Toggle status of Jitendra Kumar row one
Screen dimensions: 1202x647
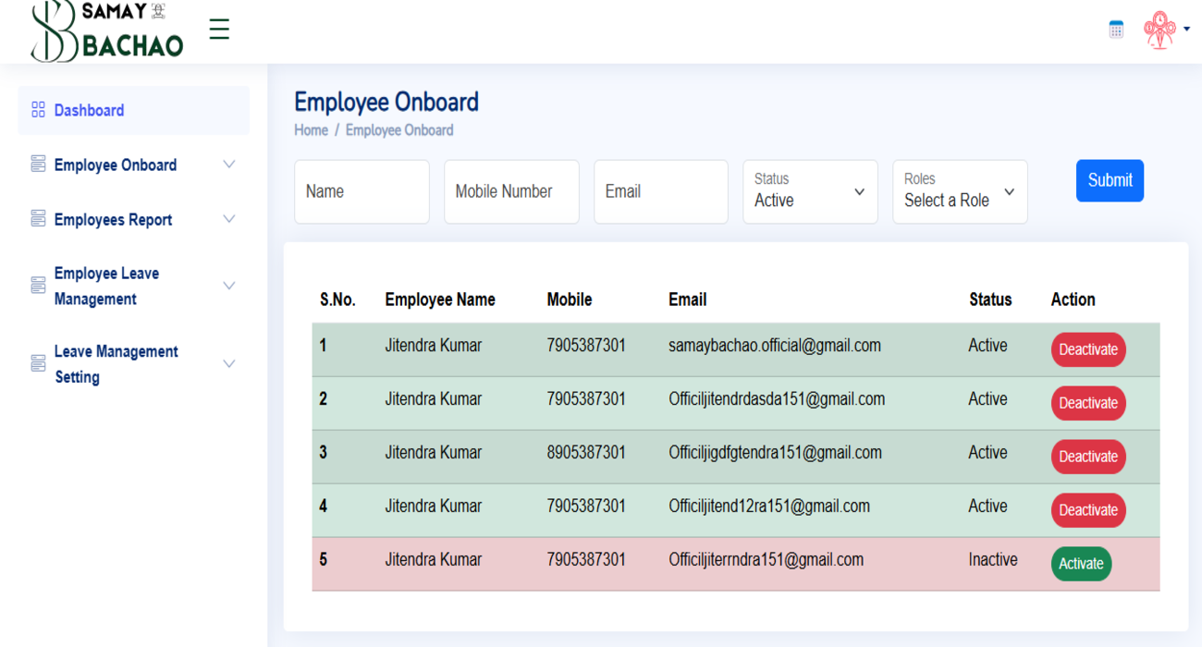coord(1088,349)
